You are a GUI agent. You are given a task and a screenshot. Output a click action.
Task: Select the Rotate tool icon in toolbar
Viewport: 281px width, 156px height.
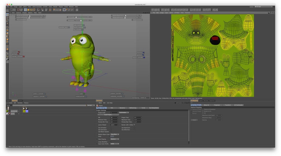31,10
